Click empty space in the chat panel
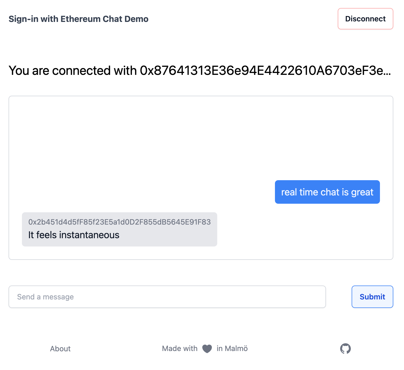 [160, 139]
